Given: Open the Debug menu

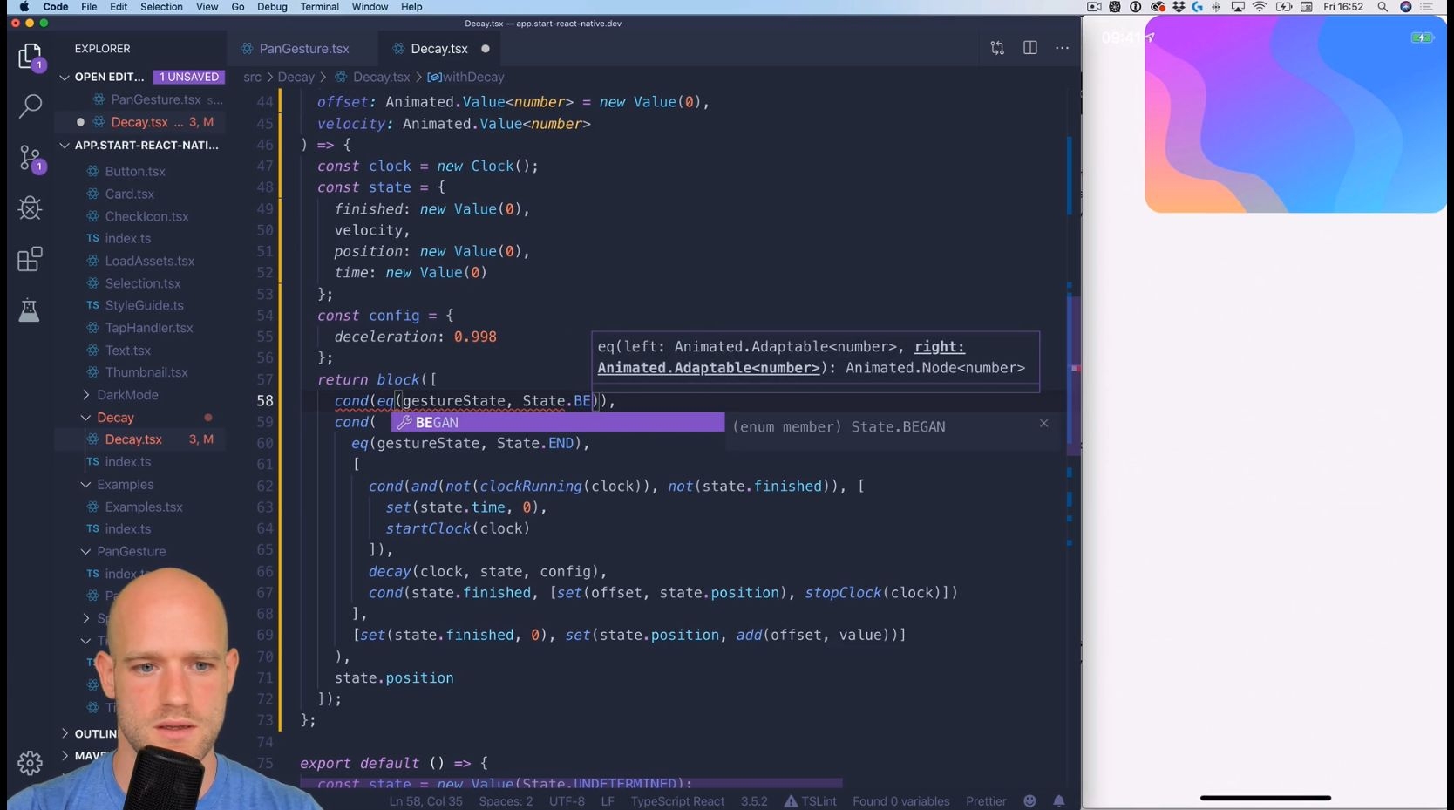Looking at the screenshot, I should pos(272,7).
